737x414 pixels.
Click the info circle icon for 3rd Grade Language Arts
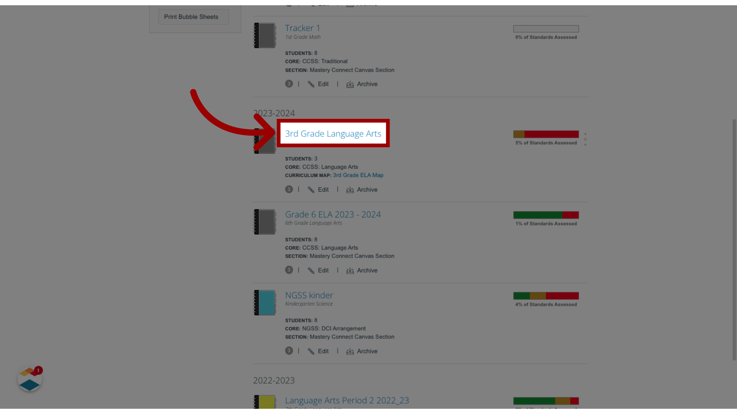click(289, 189)
